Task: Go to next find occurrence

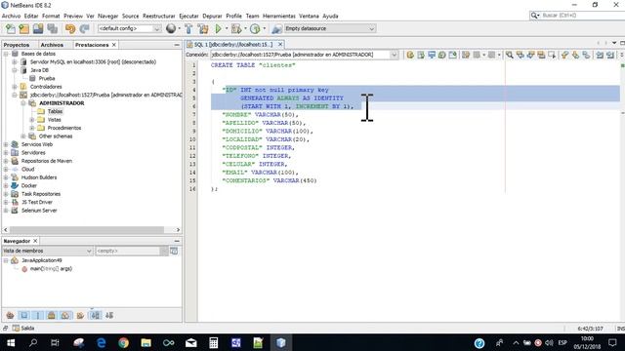Action: (x=530, y=55)
